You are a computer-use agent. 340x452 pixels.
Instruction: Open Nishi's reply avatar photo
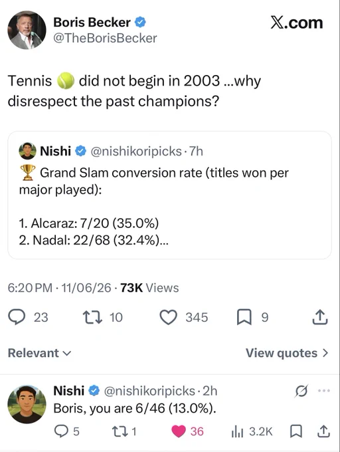27,404
